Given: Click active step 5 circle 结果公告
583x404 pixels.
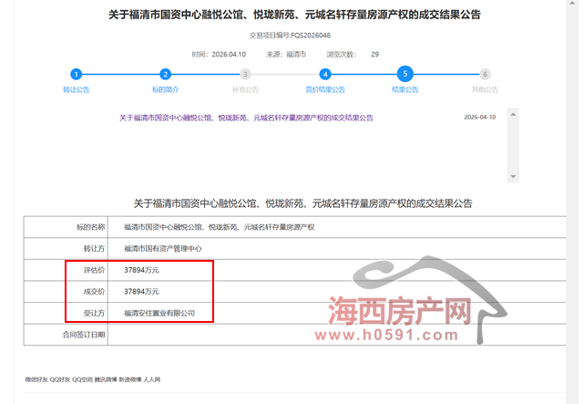Looking at the screenshot, I should tap(404, 74).
